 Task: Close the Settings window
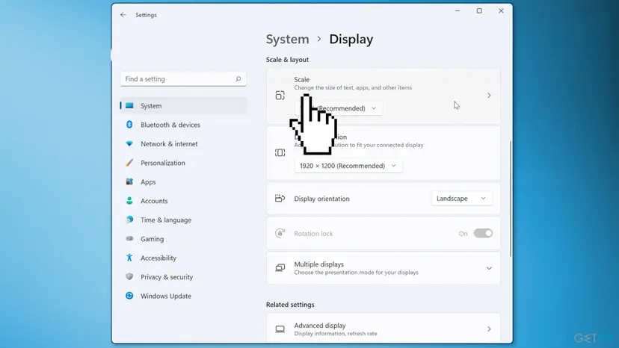pos(501,10)
